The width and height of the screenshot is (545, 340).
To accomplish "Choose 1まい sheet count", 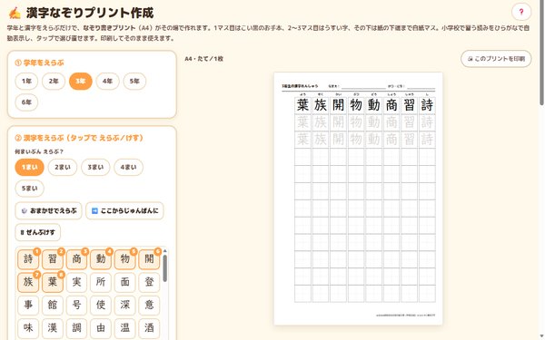I will [30, 167].
